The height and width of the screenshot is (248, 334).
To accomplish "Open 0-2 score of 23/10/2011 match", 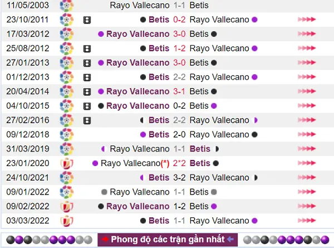I will click(179, 20).
